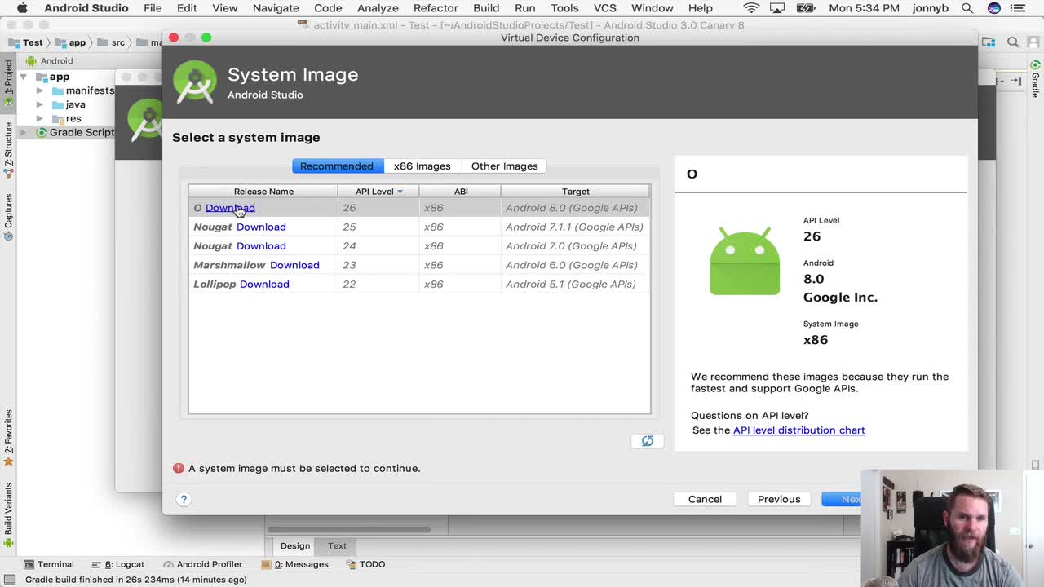The height and width of the screenshot is (587, 1044).
Task: Open the Build menu
Action: point(486,8)
